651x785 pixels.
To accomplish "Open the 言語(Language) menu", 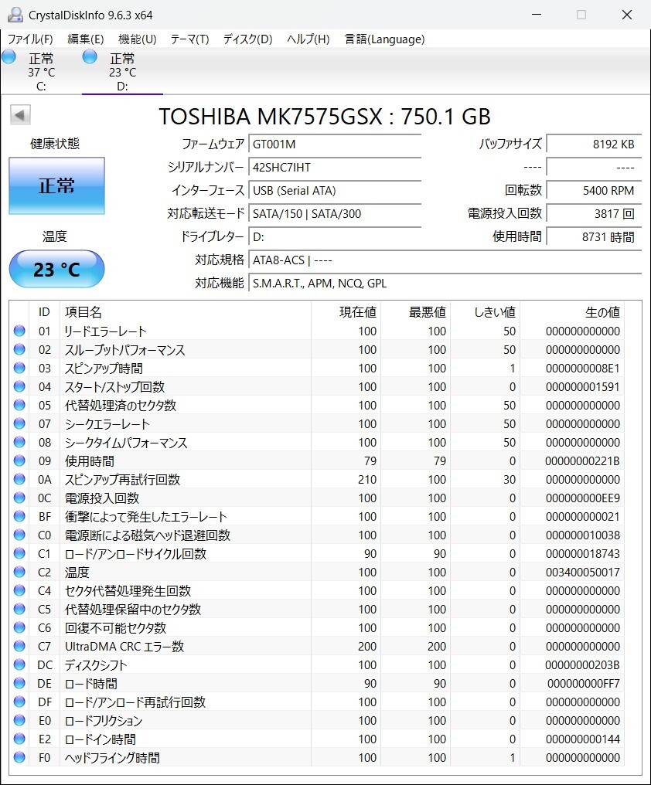I will pyautogui.click(x=385, y=39).
